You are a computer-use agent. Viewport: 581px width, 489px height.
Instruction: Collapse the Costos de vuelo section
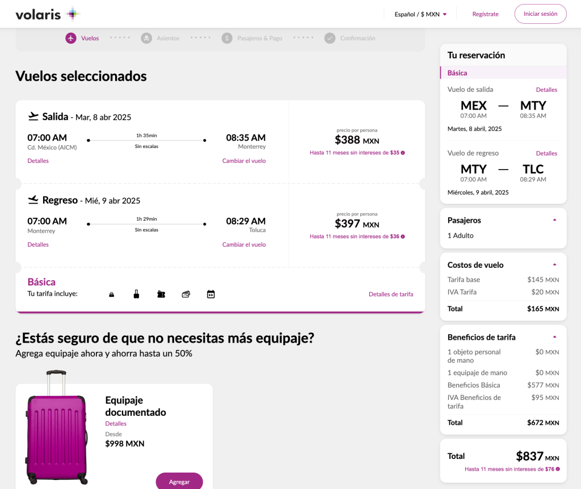click(554, 265)
